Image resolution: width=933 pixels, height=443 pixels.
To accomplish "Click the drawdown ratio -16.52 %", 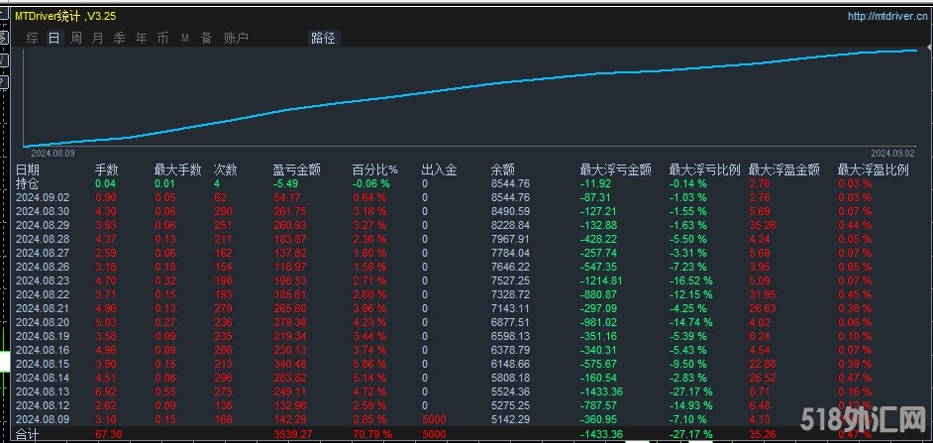I will [690, 280].
